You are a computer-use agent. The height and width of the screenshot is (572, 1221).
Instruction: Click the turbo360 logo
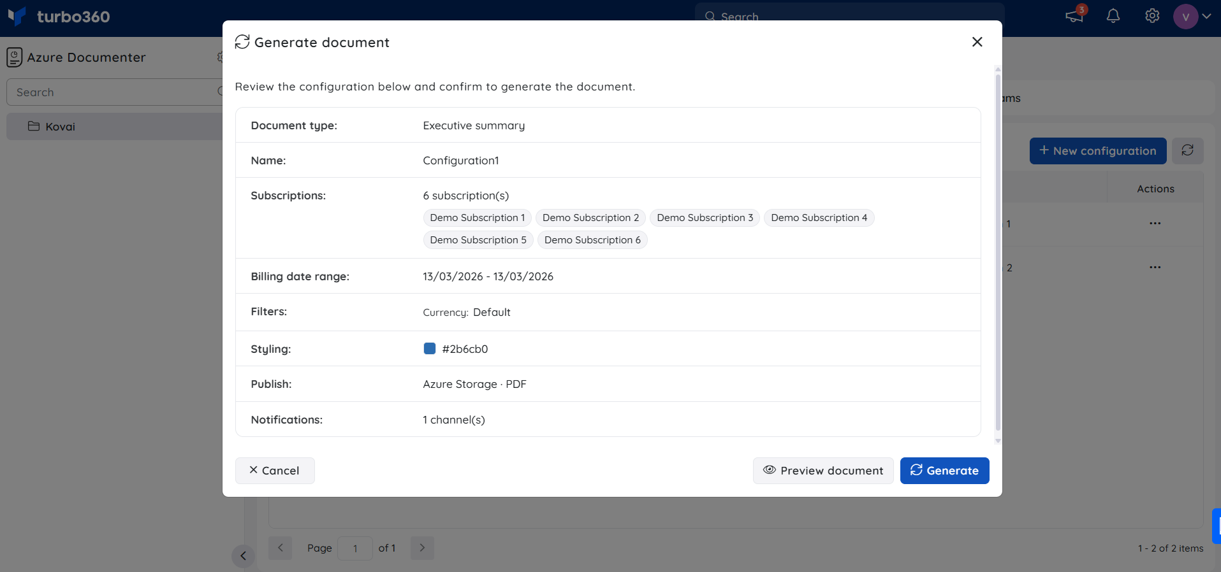point(59,17)
